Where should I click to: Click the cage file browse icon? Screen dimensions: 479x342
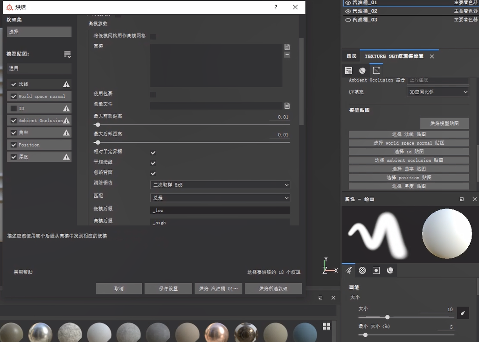tap(287, 105)
